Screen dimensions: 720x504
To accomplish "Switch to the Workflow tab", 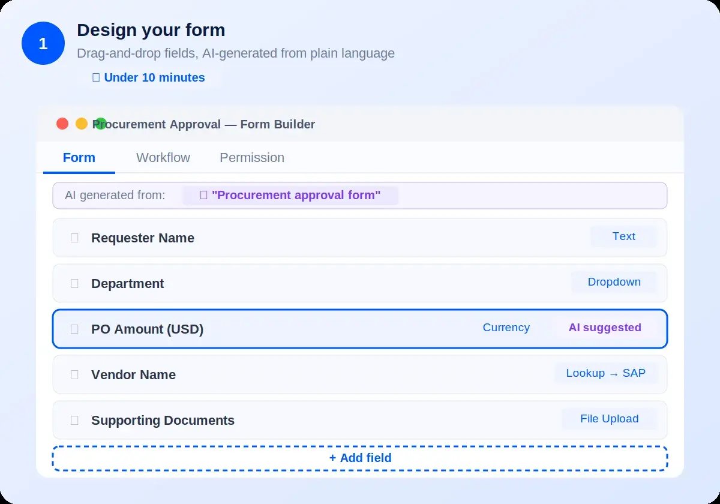I will click(163, 158).
